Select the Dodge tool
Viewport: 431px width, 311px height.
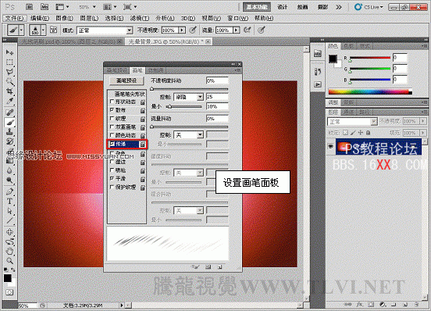click(x=9, y=181)
